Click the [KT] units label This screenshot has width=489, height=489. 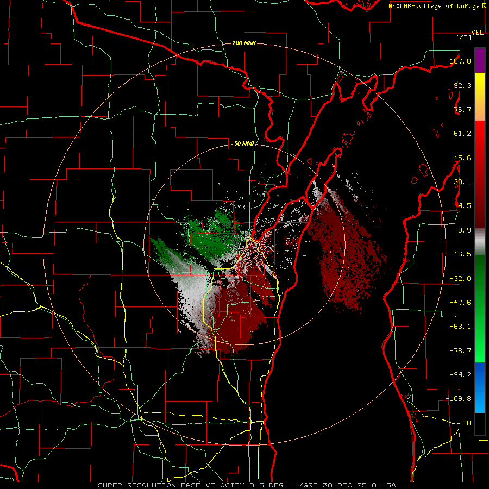464,37
